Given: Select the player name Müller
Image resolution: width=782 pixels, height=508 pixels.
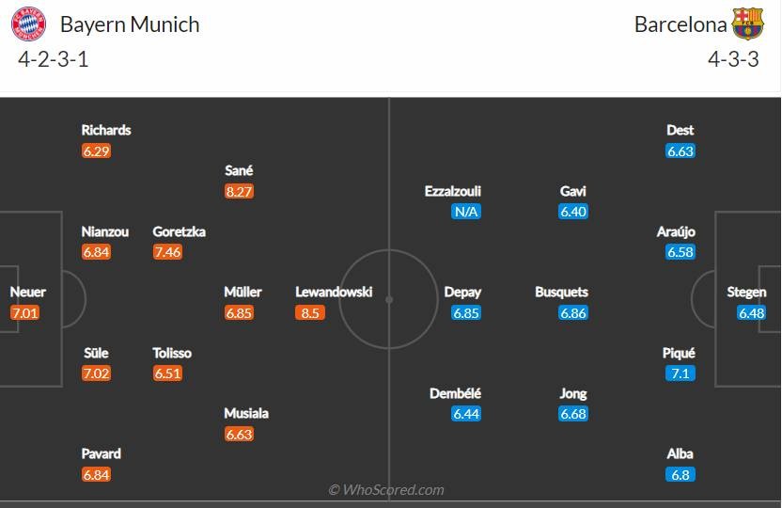Looking at the screenshot, I should click(x=242, y=292).
